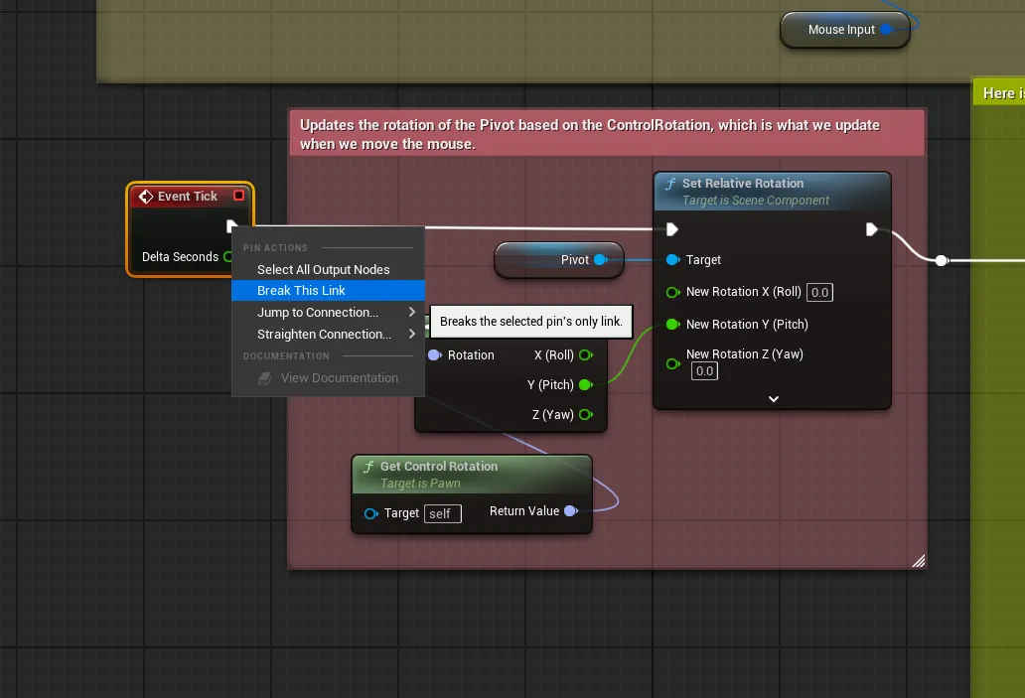This screenshot has height=698, width=1025.
Task: Select the Mouse Input node
Action: click(x=844, y=30)
